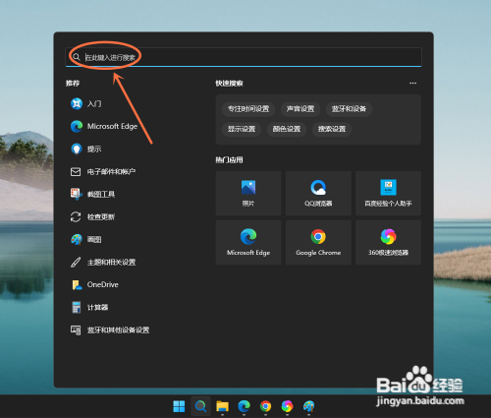Choose the 专注时间设置 quick search chip
Viewport: 491px width, 418px height.
click(248, 109)
